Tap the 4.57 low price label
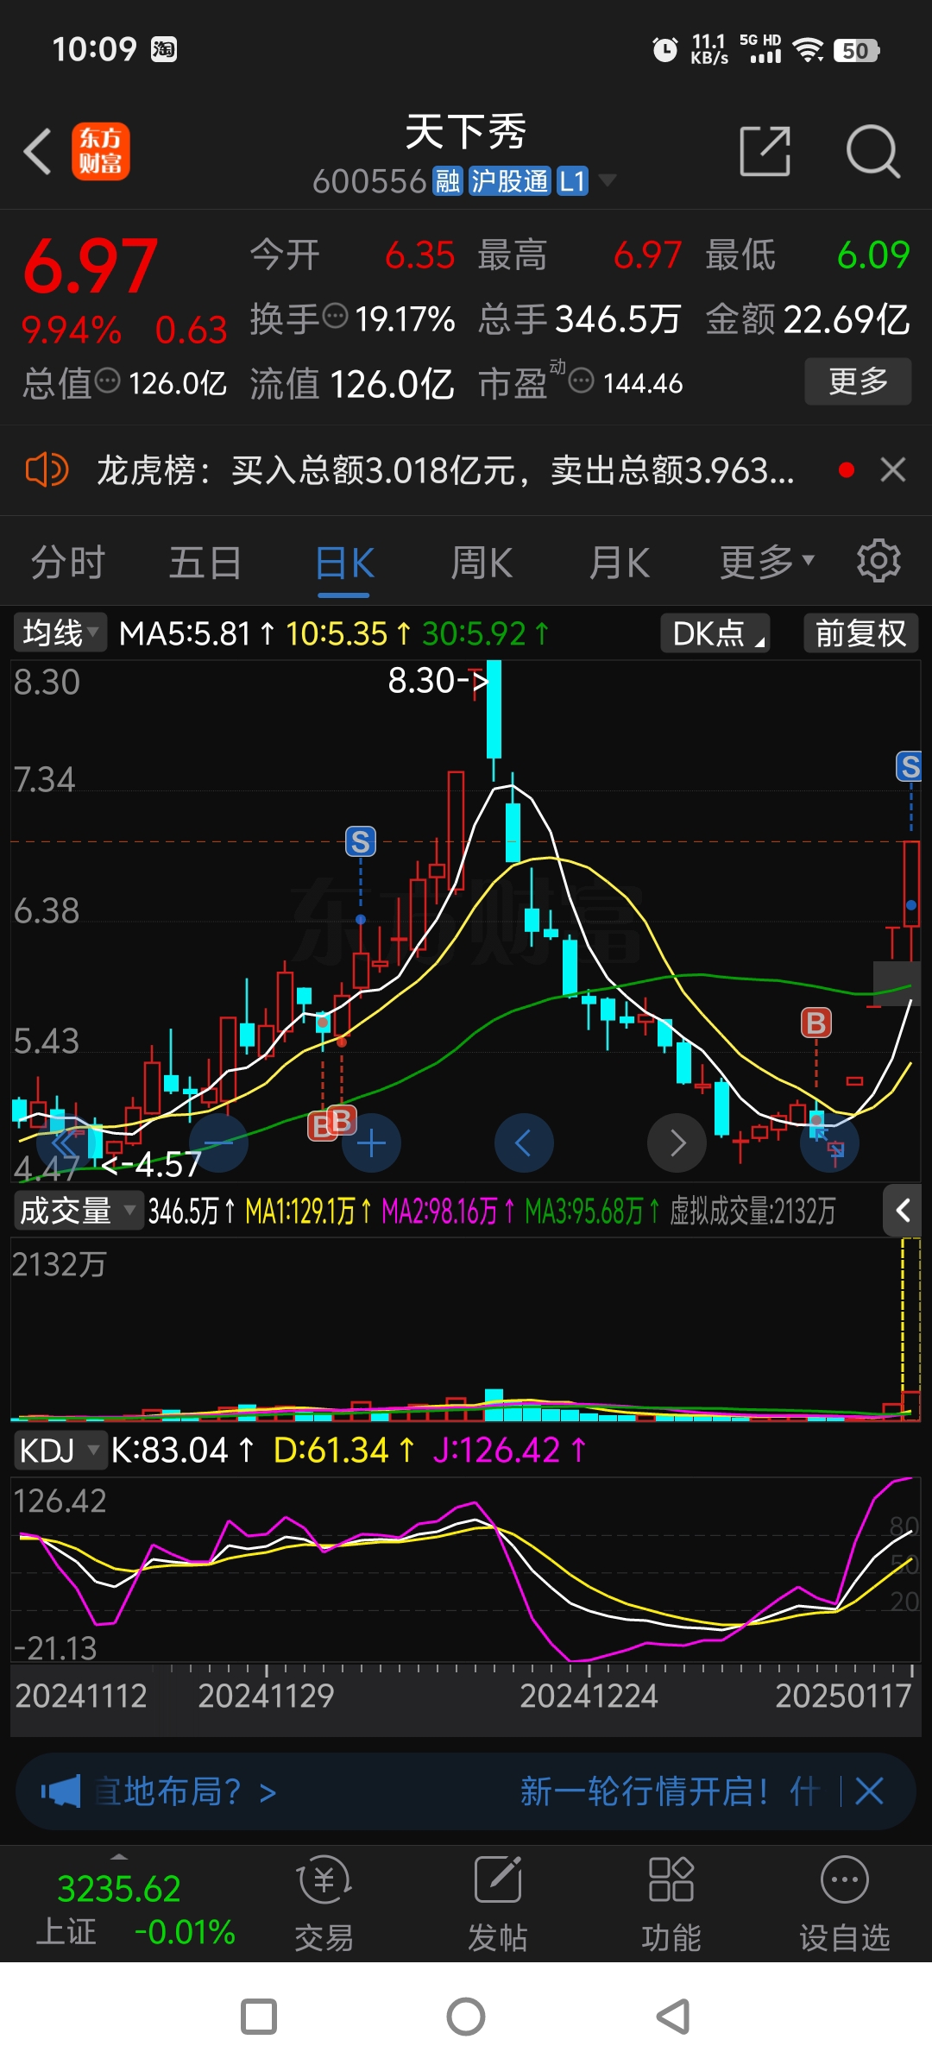This screenshot has width=932, height=2071. pyautogui.click(x=153, y=1165)
